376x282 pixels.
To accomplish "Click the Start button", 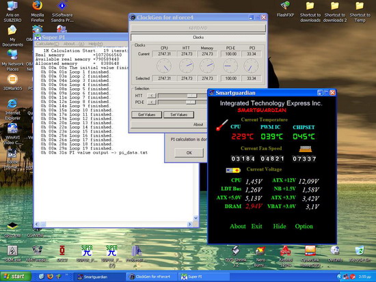I will click(15, 277).
